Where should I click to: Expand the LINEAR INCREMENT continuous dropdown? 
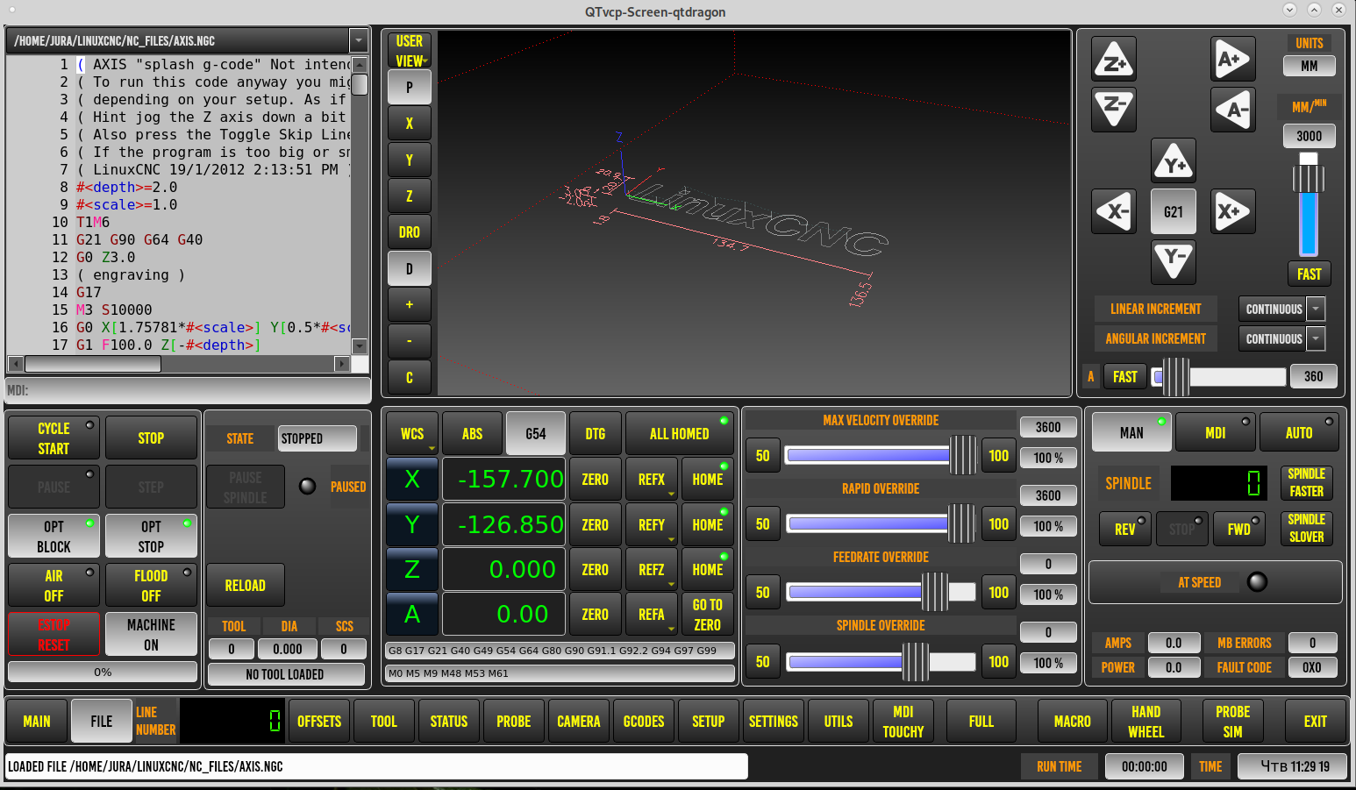pyautogui.click(x=1316, y=309)
